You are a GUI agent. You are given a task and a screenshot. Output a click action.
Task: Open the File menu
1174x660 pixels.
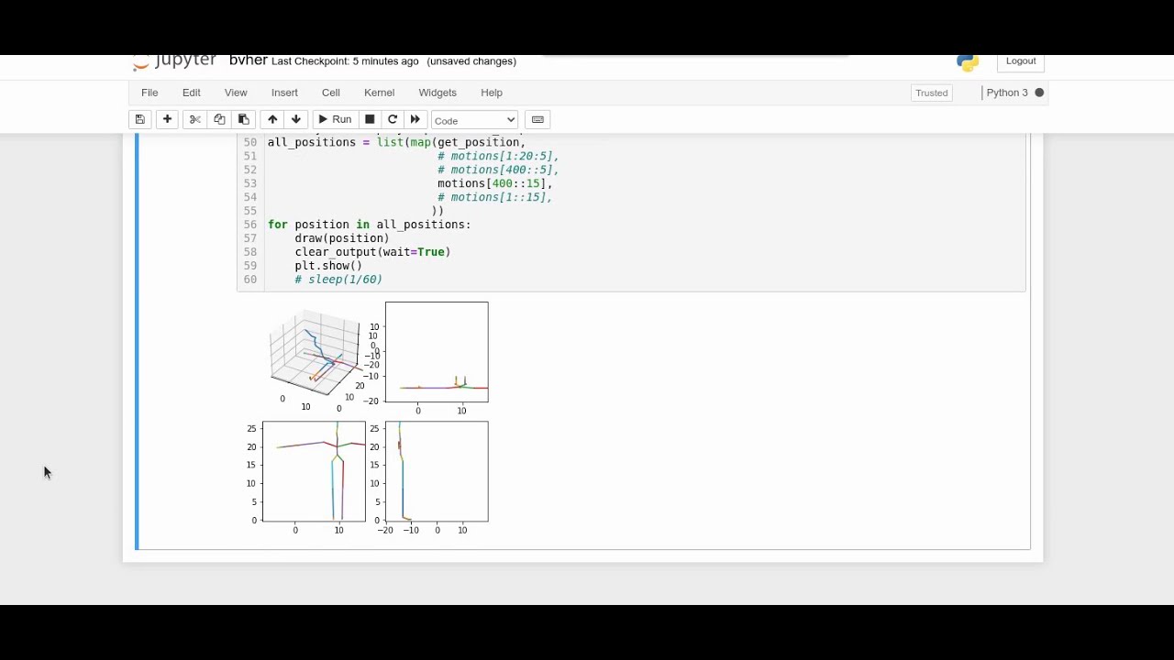(x=150, y=93)
